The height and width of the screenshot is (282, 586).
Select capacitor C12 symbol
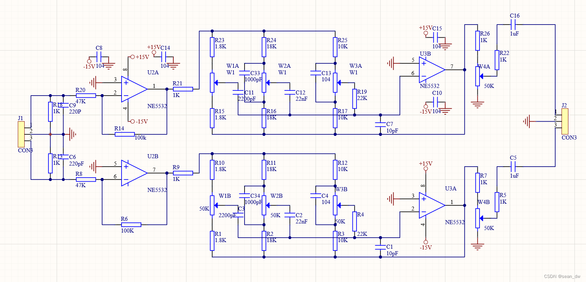290,92
